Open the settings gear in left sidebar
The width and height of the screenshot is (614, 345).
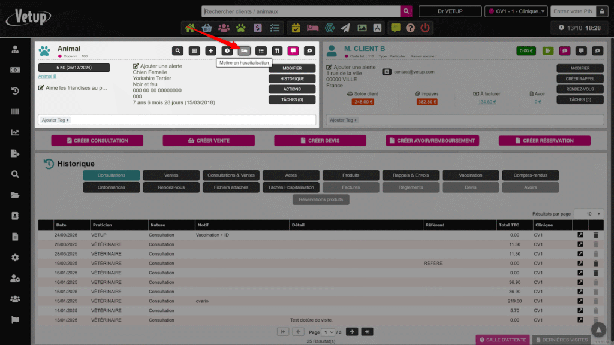pyautogui.click(x=15, y=258)
